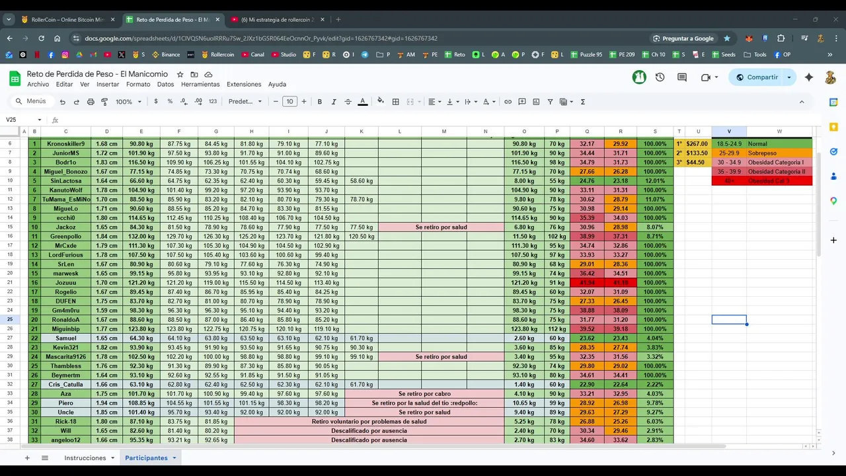Screen dimensions: 846x476
Task: Open Google Maps side panel
Action: (x=833, y=201)
